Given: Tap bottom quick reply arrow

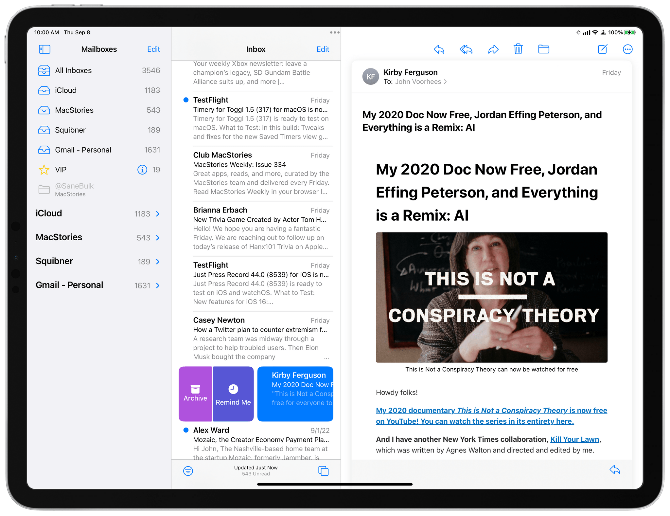Looking at the screenshot, I should point(615,470).
